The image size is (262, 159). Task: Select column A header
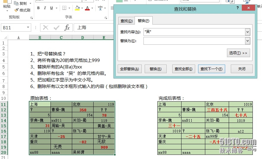(x=18, y=38)
